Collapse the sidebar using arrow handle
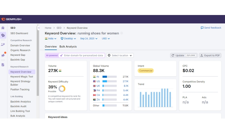225x135 pixels. pos(39,28)
